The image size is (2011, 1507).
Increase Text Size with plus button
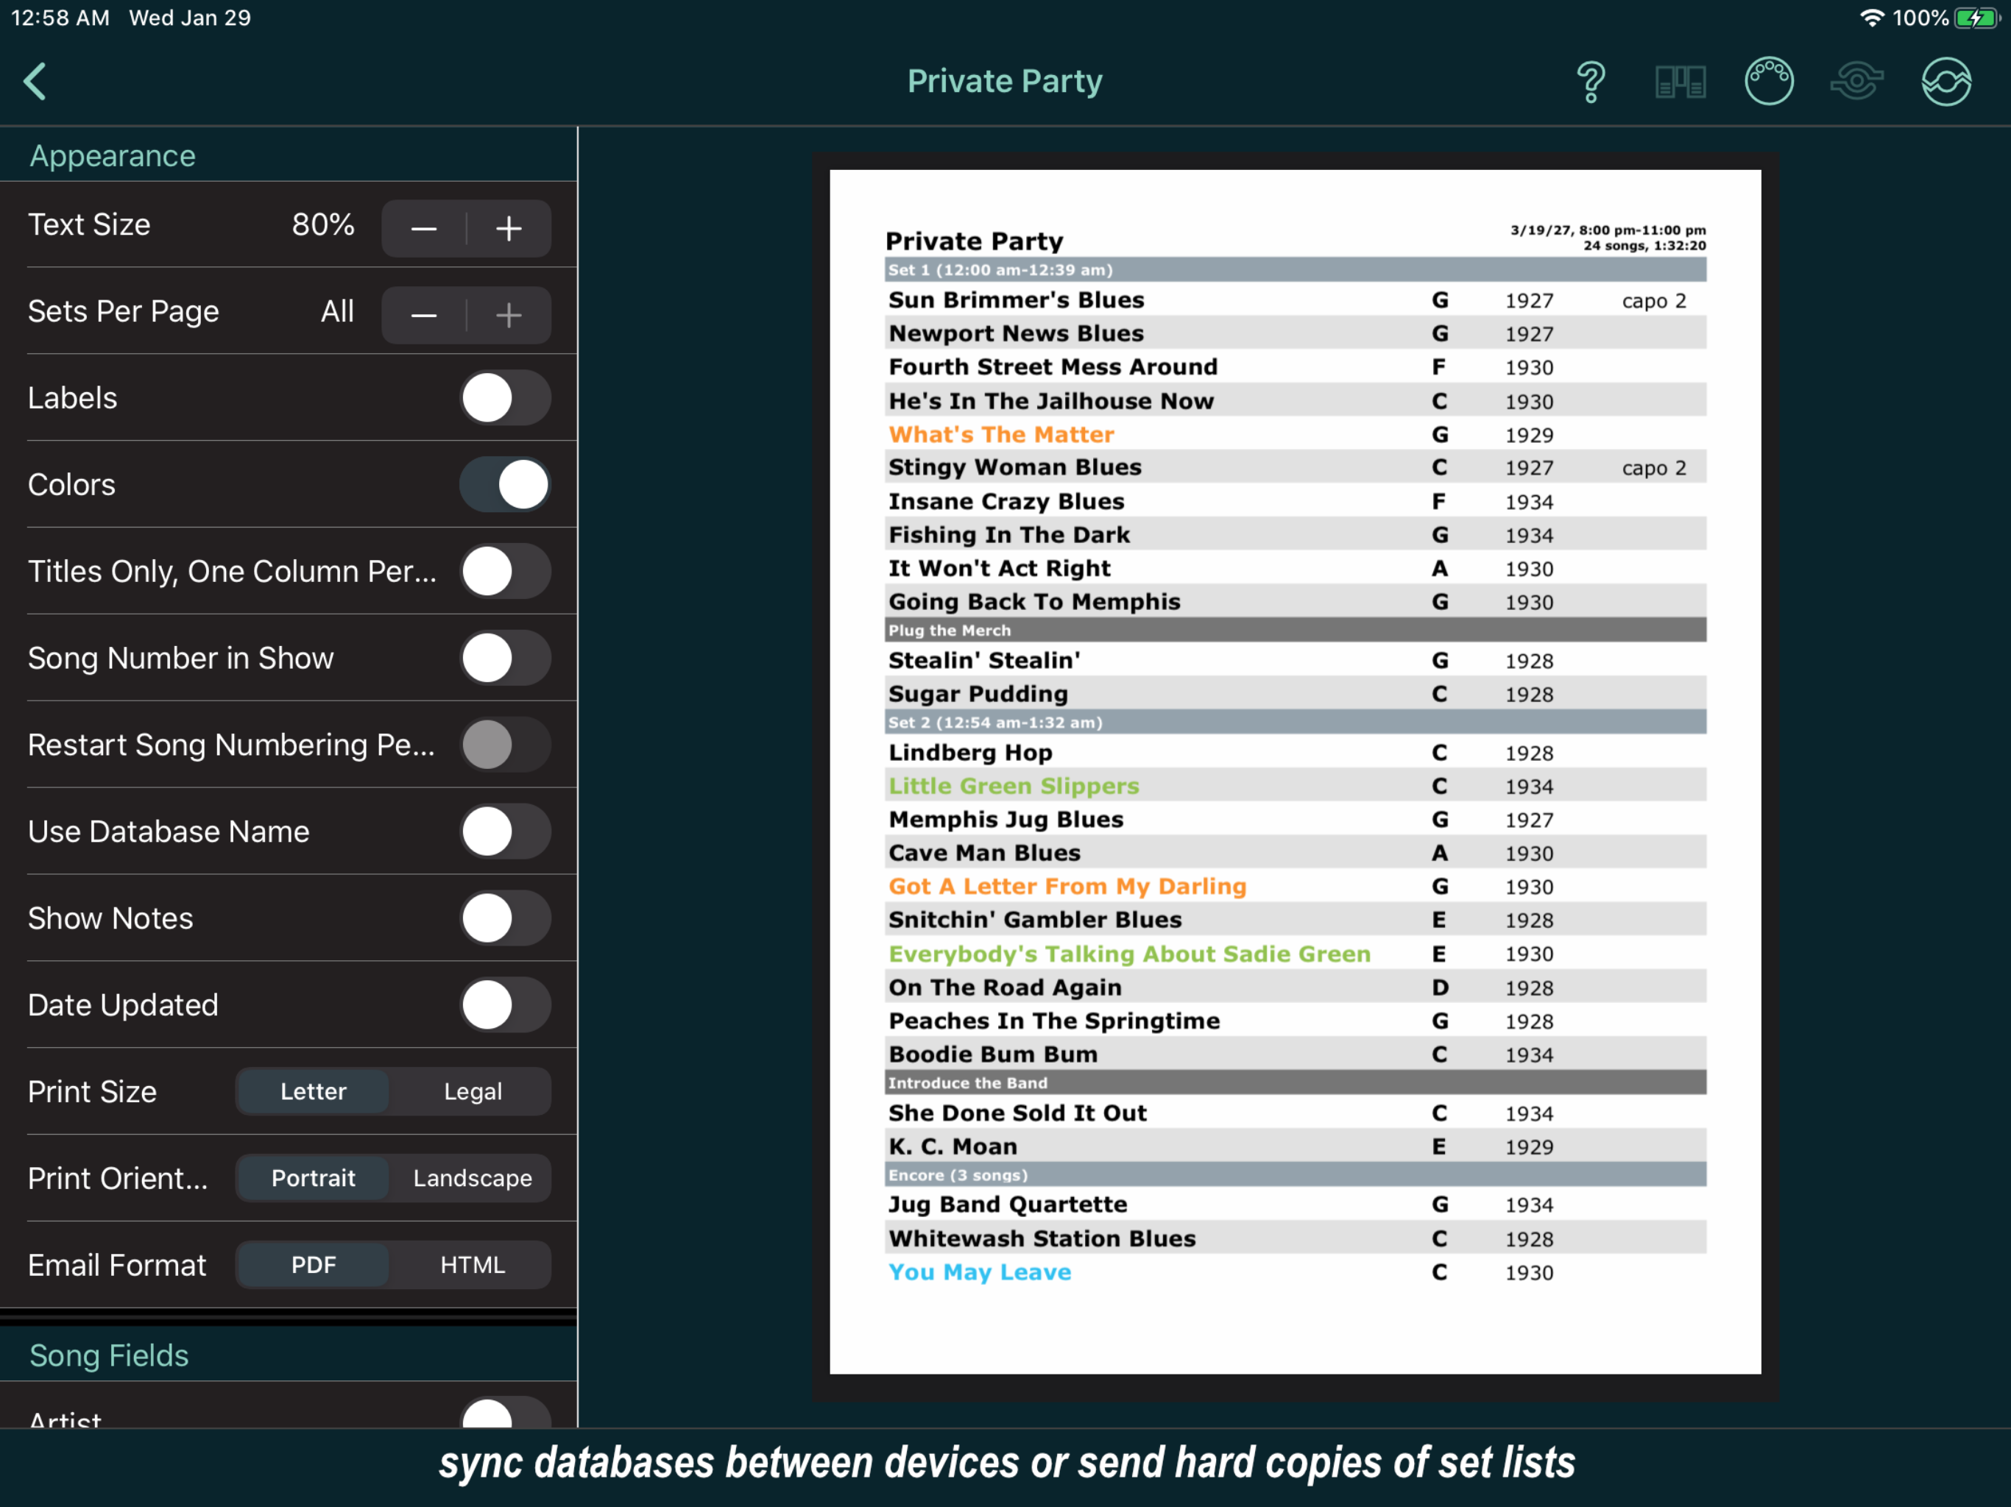coord(508,228)
